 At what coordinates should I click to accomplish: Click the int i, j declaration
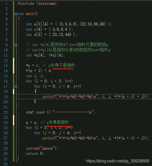click(35, 76)
